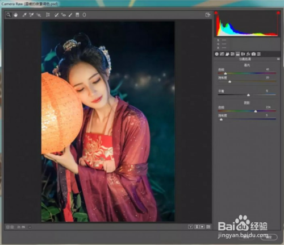284x245 pixels.
Task: Open the Split Toning panel flyout menu
Action: (x=278, y=59)
